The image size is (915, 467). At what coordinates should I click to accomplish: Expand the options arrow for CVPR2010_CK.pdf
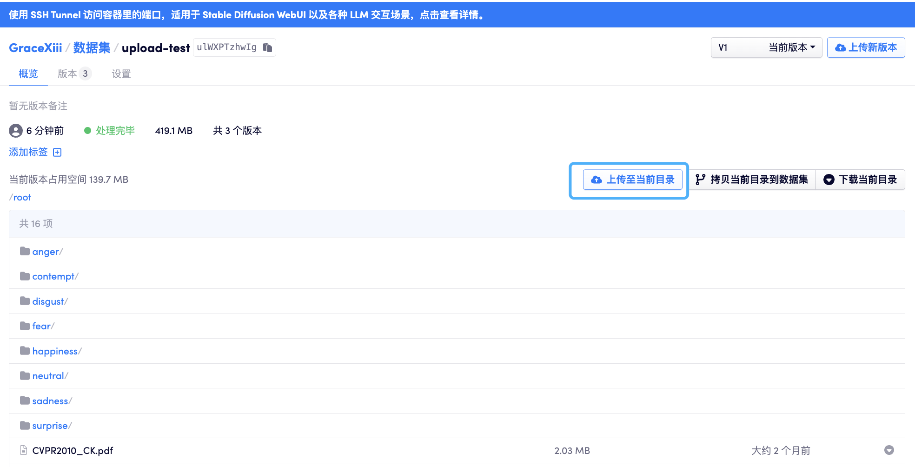pos(888,450)
